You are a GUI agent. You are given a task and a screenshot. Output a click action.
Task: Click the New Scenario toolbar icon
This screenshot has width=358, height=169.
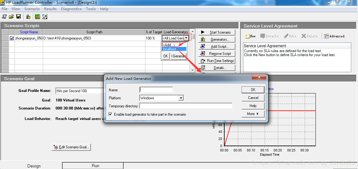pyautogui.click(x=4, y=16)
